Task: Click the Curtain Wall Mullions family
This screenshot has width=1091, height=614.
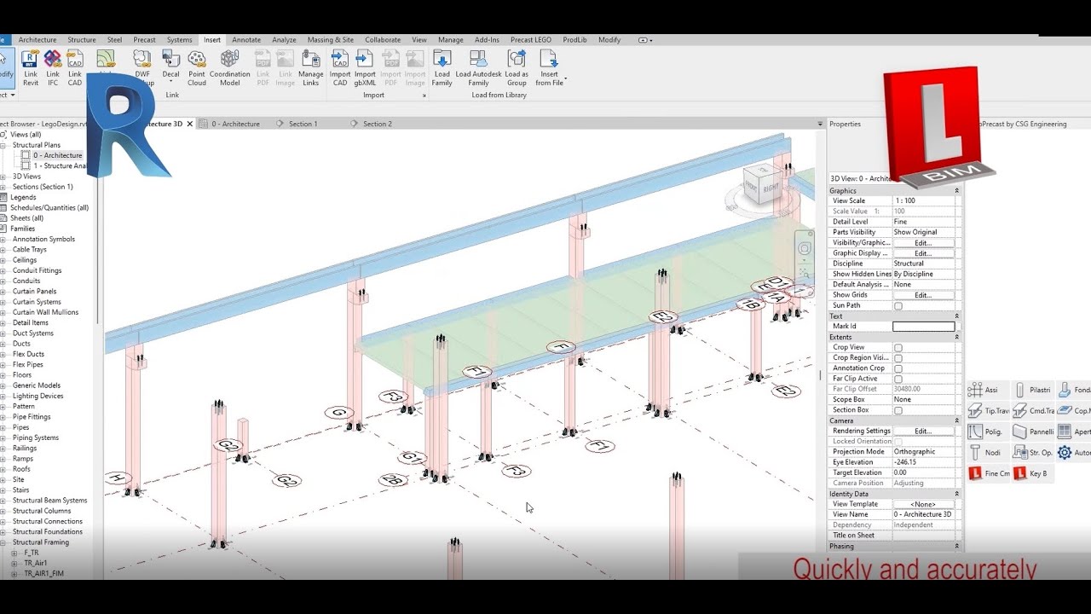Action: (45, 312)
